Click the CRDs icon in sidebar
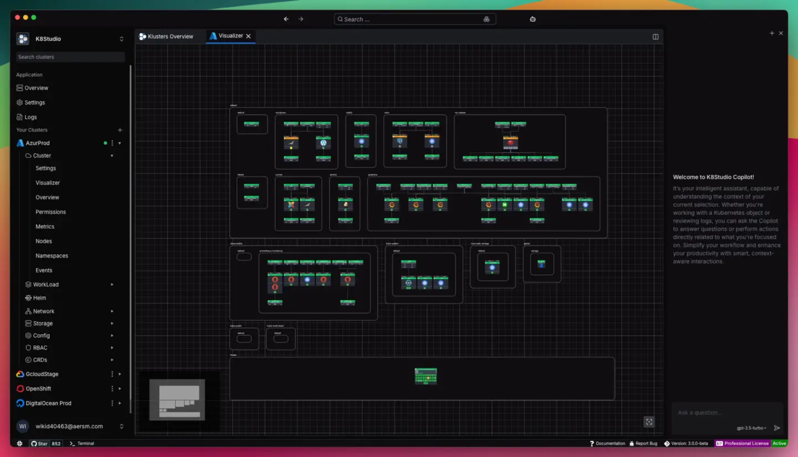 (x=28, y=360)
